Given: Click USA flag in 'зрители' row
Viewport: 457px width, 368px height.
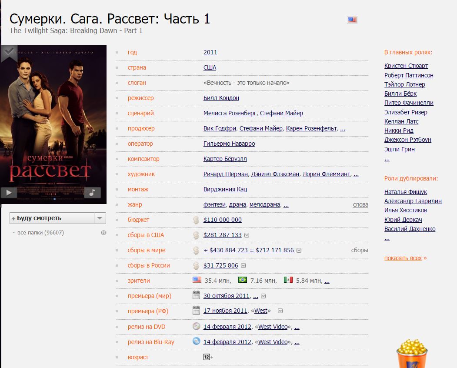Looking at the screenshot, I should coord(197,280).
